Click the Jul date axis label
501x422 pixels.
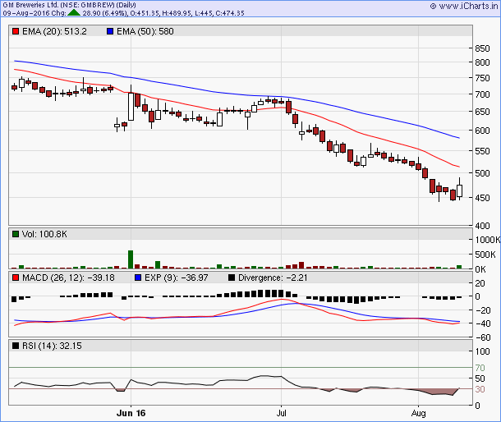[x=281, y=413]
